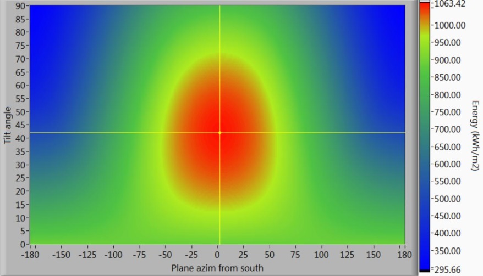Select the vertical yellow cursor line
Image resolution: width=483 pixels, height=276 pixels.
tap(219, 125)
